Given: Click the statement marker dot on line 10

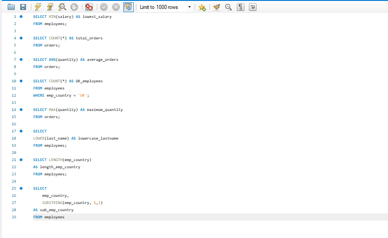Looking at the screenshot, I should (21, 81).
